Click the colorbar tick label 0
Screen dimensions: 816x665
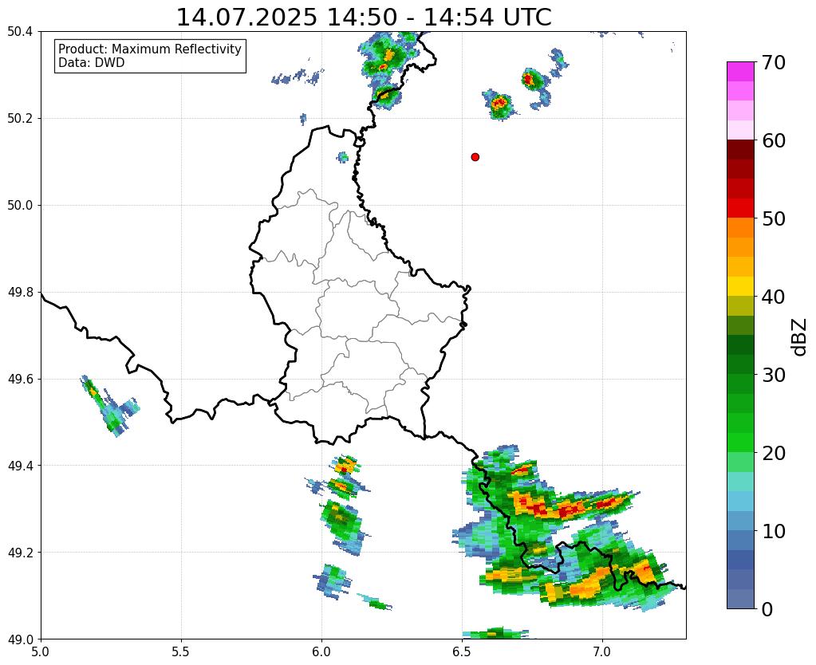pos(767,609)
